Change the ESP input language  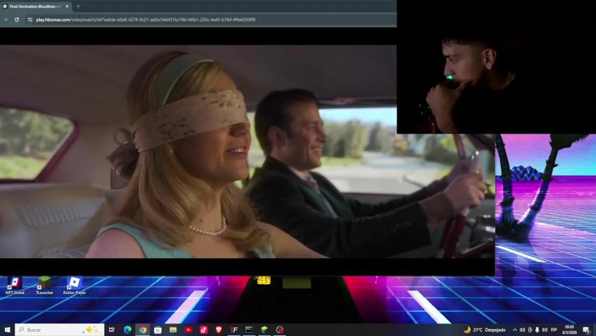[554, 329]
